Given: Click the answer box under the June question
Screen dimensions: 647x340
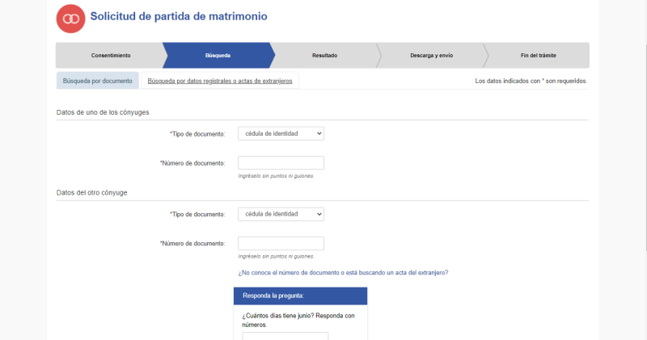Looking at the screenshot, I should point(285,336).
